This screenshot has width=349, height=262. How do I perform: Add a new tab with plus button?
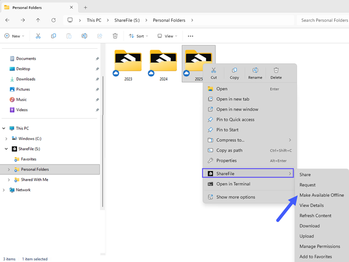coord(85,7)
